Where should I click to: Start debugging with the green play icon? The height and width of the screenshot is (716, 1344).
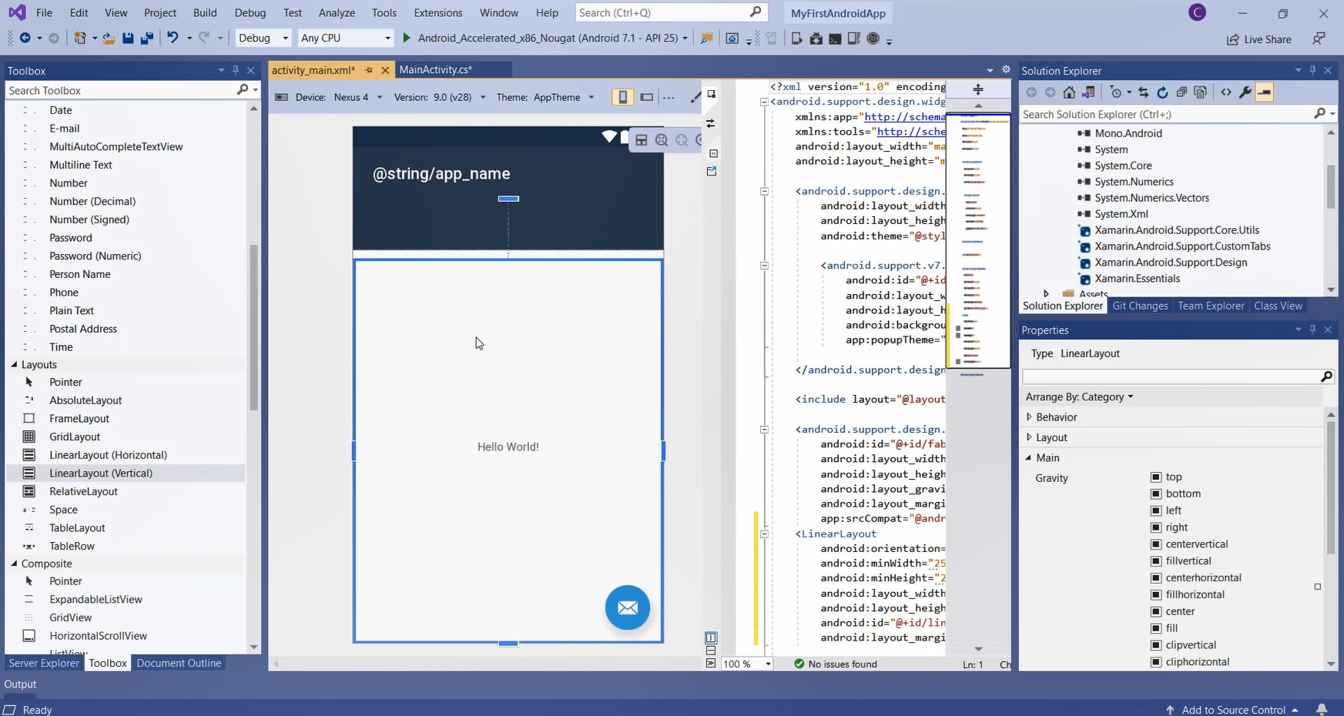pyautogui.click(x=407, y=38)
